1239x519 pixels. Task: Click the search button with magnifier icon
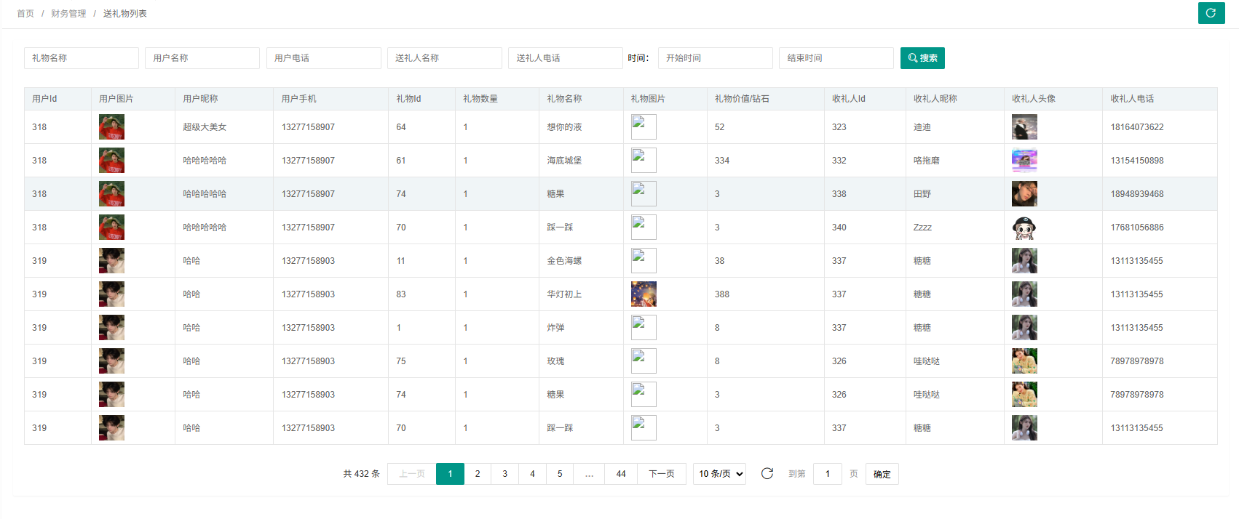tap(922, 58)
